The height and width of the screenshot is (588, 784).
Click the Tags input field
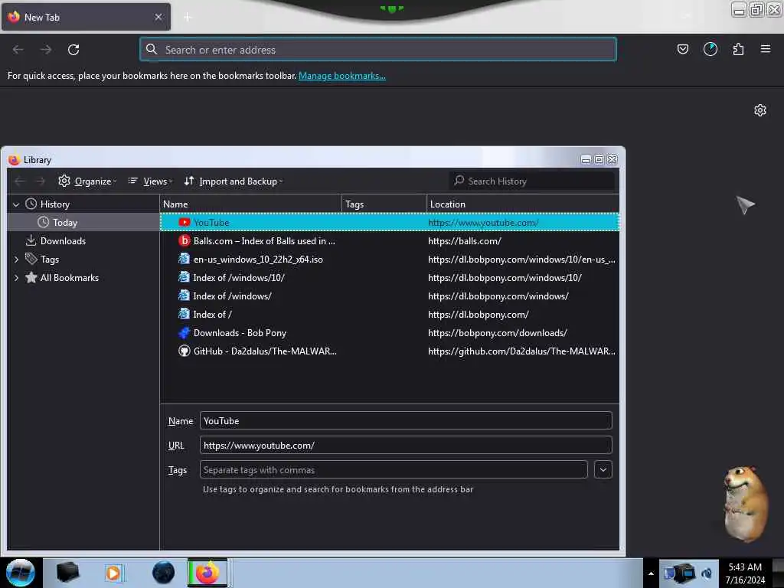(x=394, y=469)
